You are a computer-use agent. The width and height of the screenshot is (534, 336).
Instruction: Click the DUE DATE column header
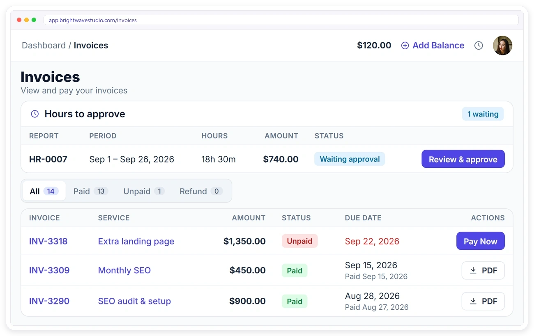363,218
